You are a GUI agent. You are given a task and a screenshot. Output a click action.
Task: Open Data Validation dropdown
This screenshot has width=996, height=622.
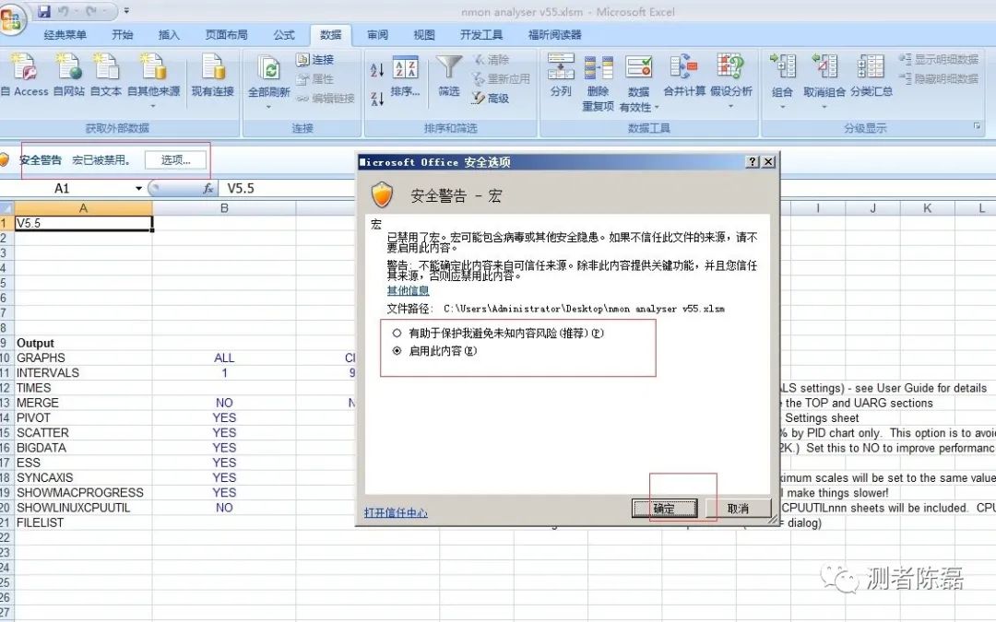(657, 107)
